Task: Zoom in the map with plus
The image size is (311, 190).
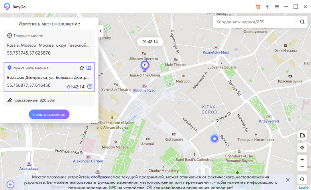Action: [302, 159]
